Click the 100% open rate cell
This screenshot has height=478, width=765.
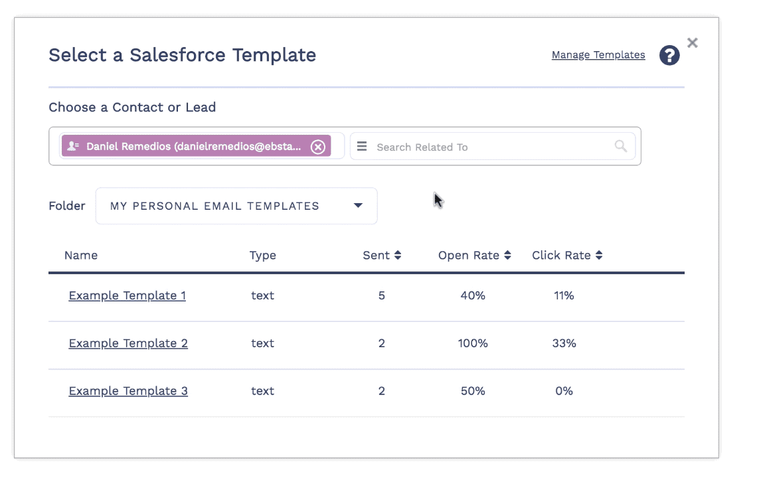click(x=473, y=343)
